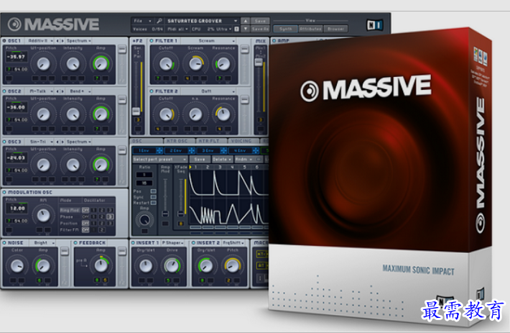Click Insert 1 Dry/Wet knob
The height and width of the screenshot is (333, 510).
[x=146, y=266]
